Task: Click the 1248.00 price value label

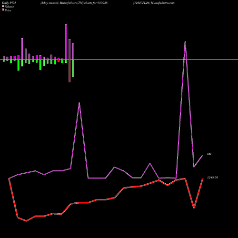Action: click(x=213, y=178)
